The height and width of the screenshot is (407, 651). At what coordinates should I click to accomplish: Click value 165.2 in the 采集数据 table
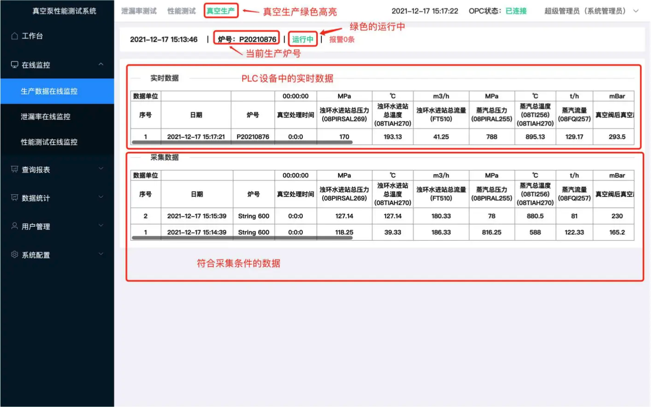click(x=617, y=232)
